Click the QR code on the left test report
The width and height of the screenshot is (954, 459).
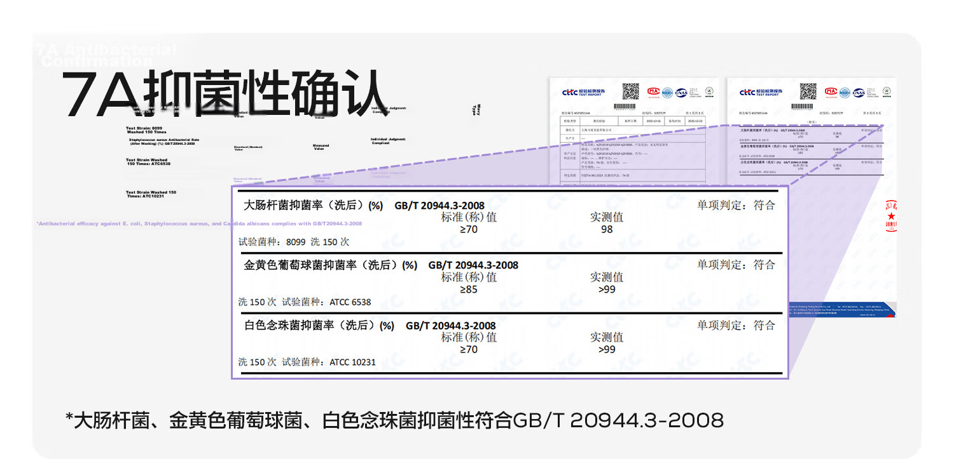(x=630, y=91)
